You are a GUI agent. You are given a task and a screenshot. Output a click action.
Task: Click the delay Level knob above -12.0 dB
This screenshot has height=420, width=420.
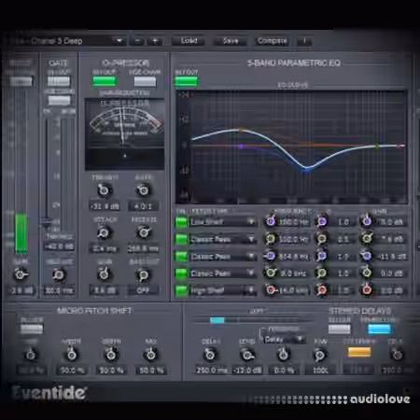click(247, 355)
